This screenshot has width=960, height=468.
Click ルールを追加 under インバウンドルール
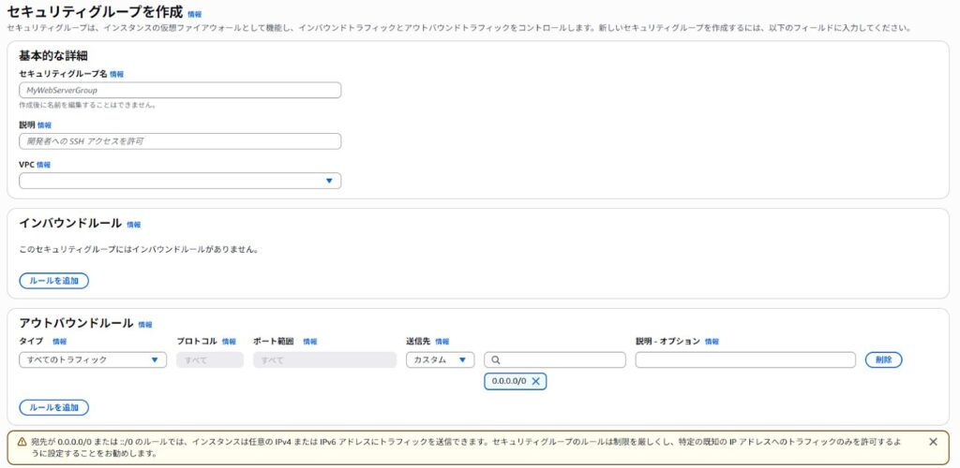click(x=54, y=280)
